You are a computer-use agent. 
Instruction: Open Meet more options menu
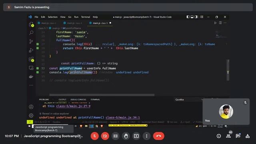point(147,136)
